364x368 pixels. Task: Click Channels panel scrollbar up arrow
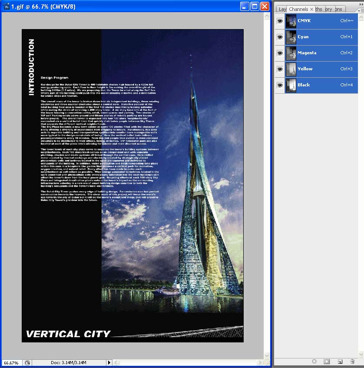click(361, 17)
